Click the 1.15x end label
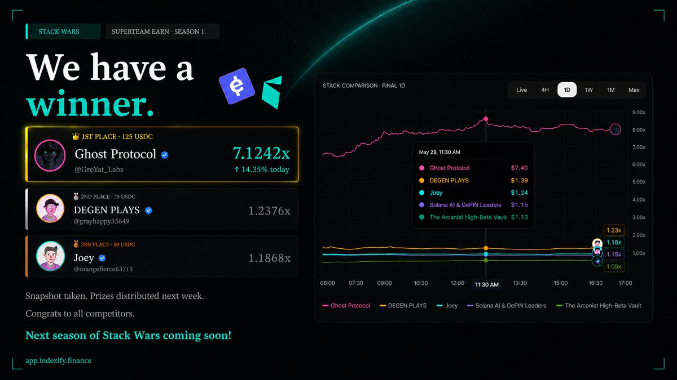Viewport: 677px width, 380px height. tap(613, 254)
